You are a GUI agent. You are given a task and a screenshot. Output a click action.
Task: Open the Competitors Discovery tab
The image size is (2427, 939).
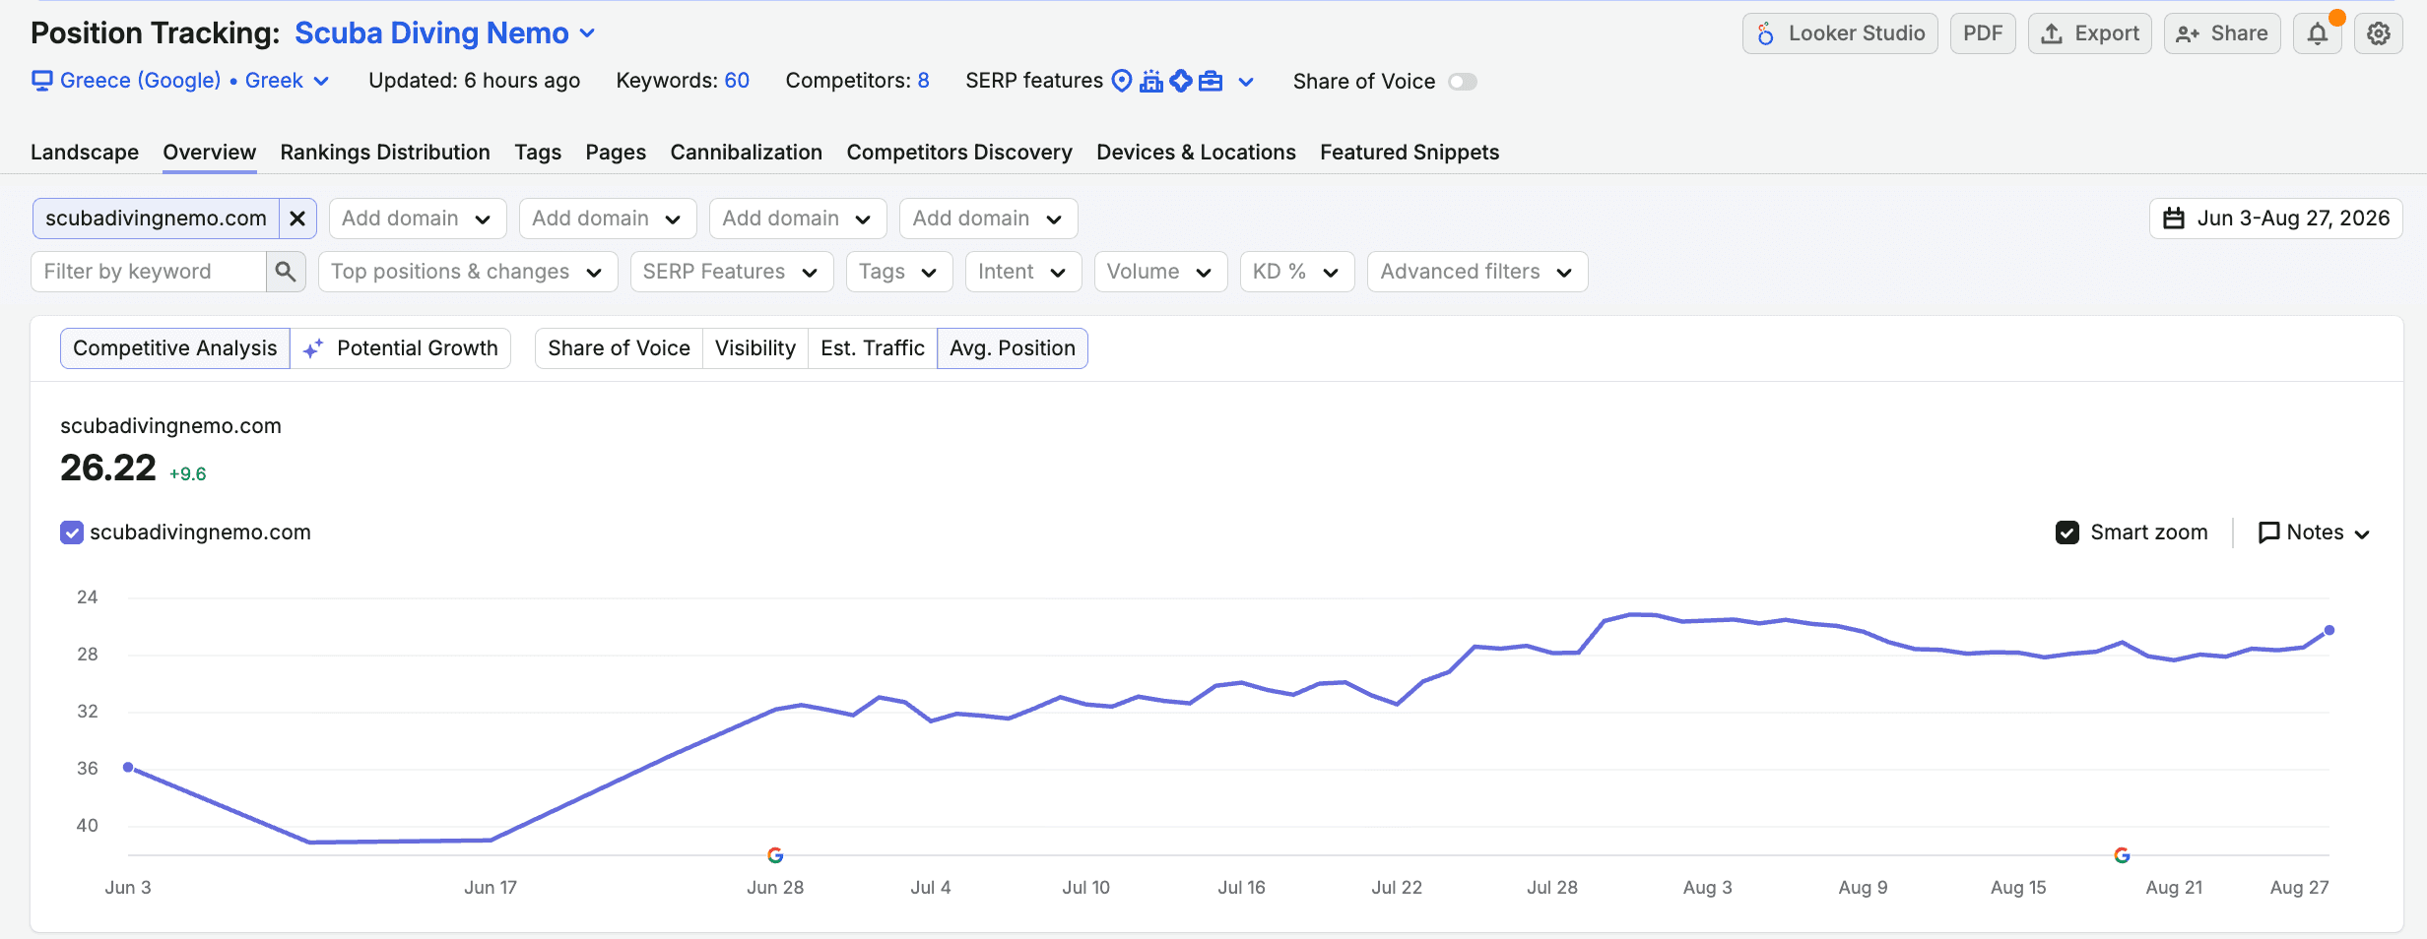(959, 153)
